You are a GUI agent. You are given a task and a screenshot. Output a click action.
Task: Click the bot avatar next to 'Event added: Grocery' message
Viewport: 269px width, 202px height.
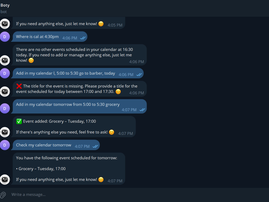point(5,132)
